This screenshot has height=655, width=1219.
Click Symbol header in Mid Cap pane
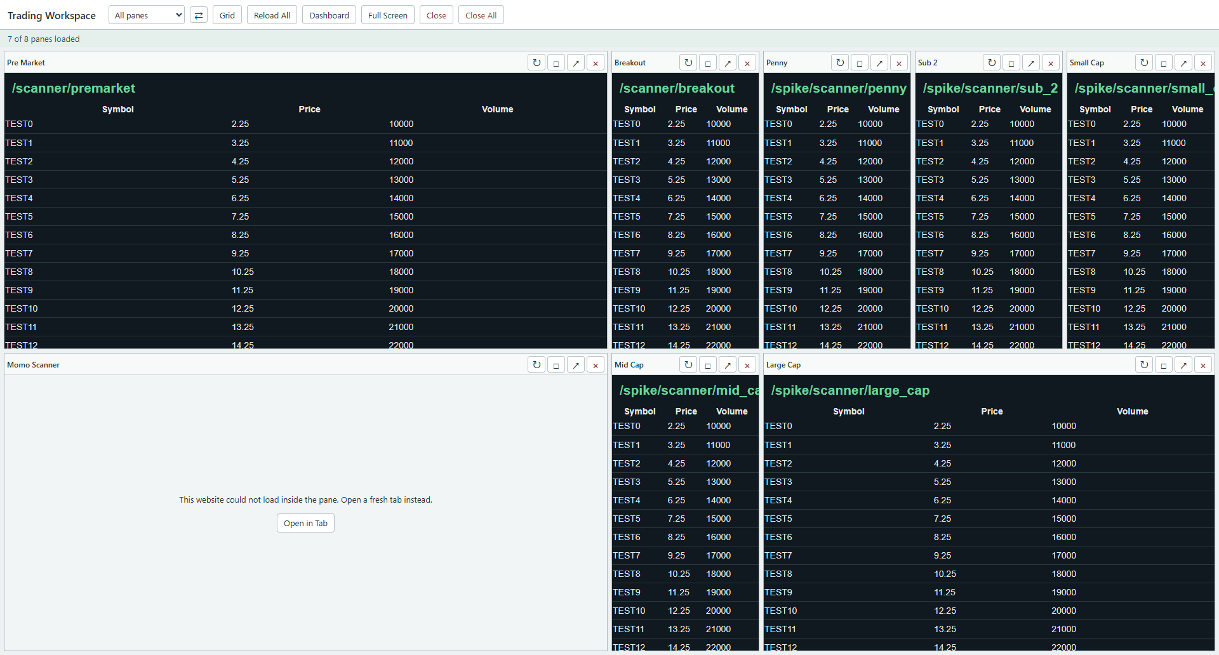point(639,411)
